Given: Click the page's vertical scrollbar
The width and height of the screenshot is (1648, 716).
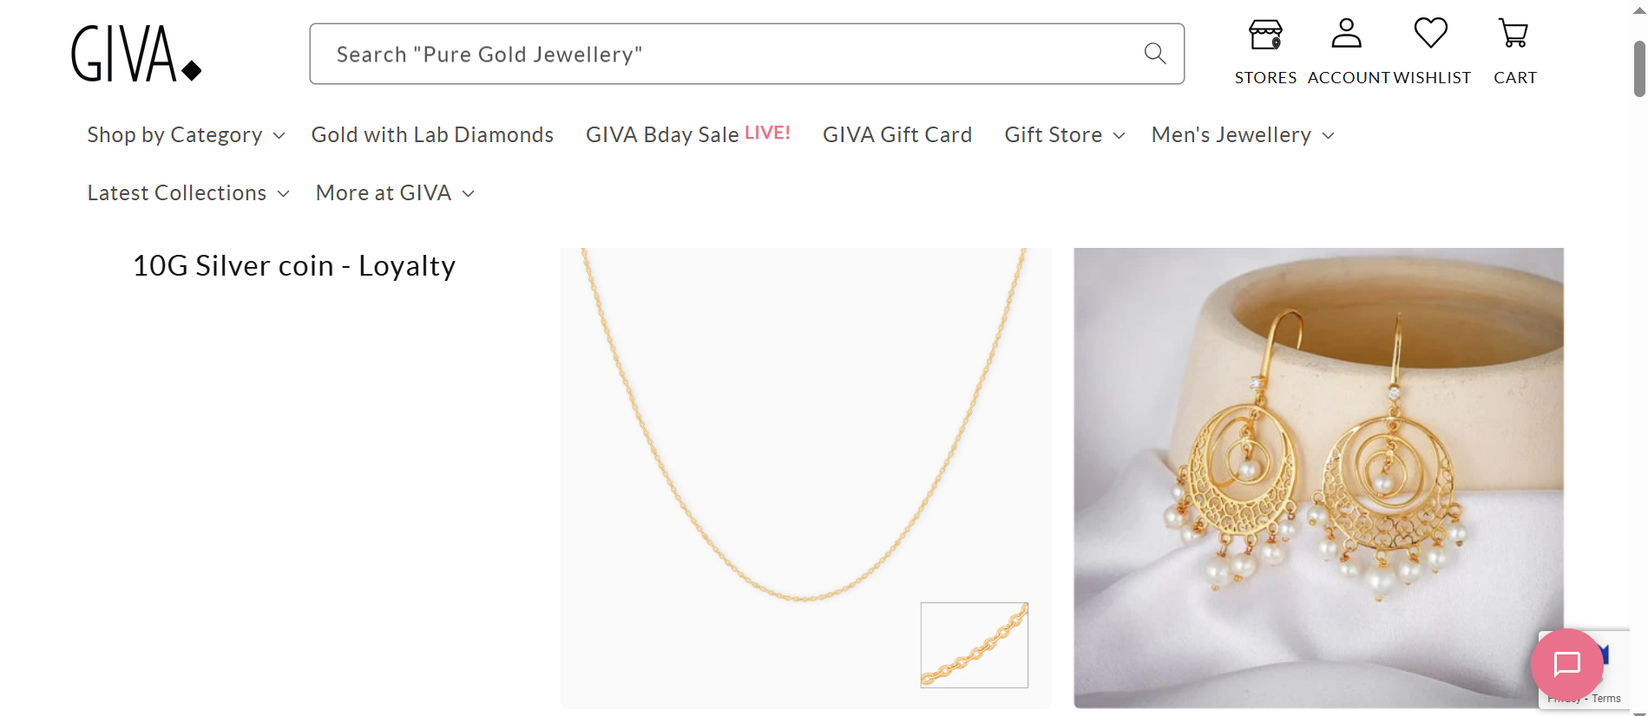Looking at the screenshot, I should pos(1639,69).
